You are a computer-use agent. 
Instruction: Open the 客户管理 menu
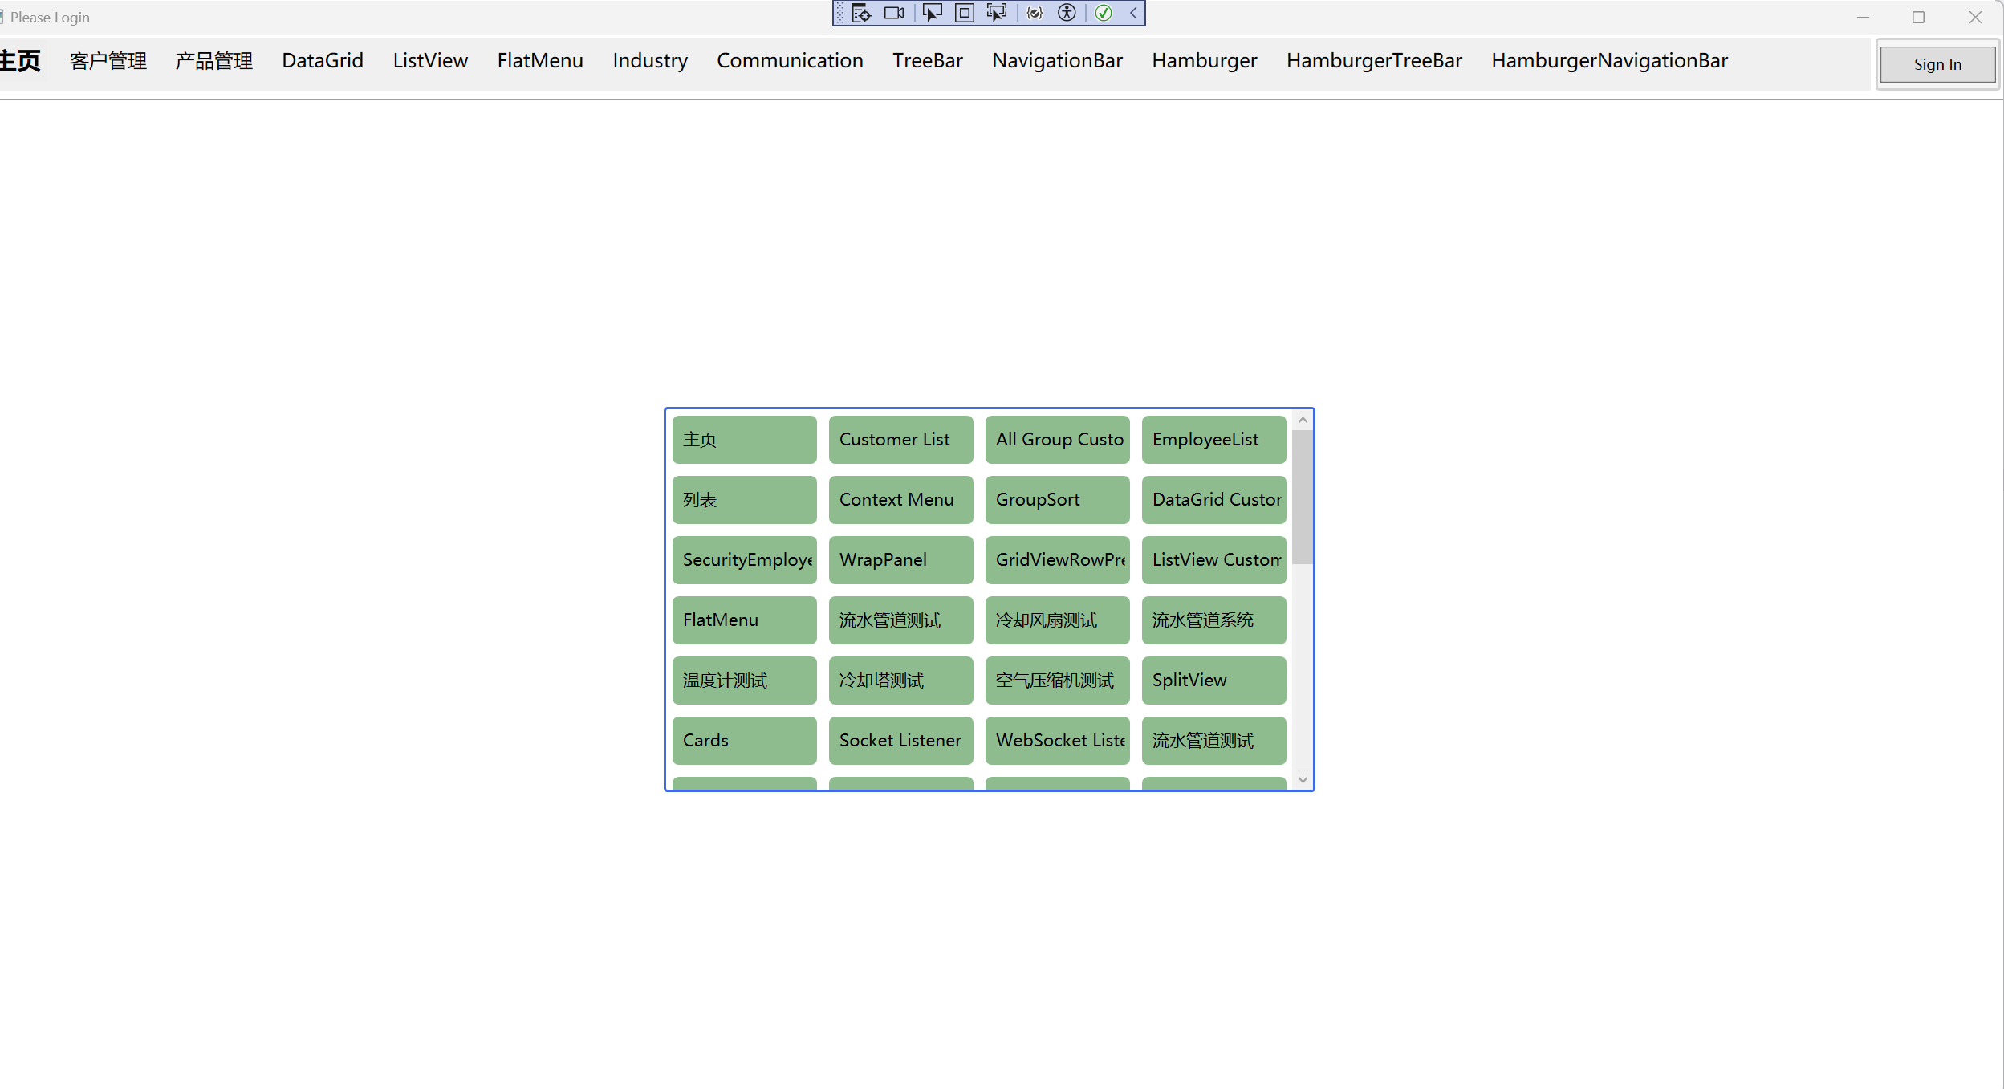click(x=108, y=61)
